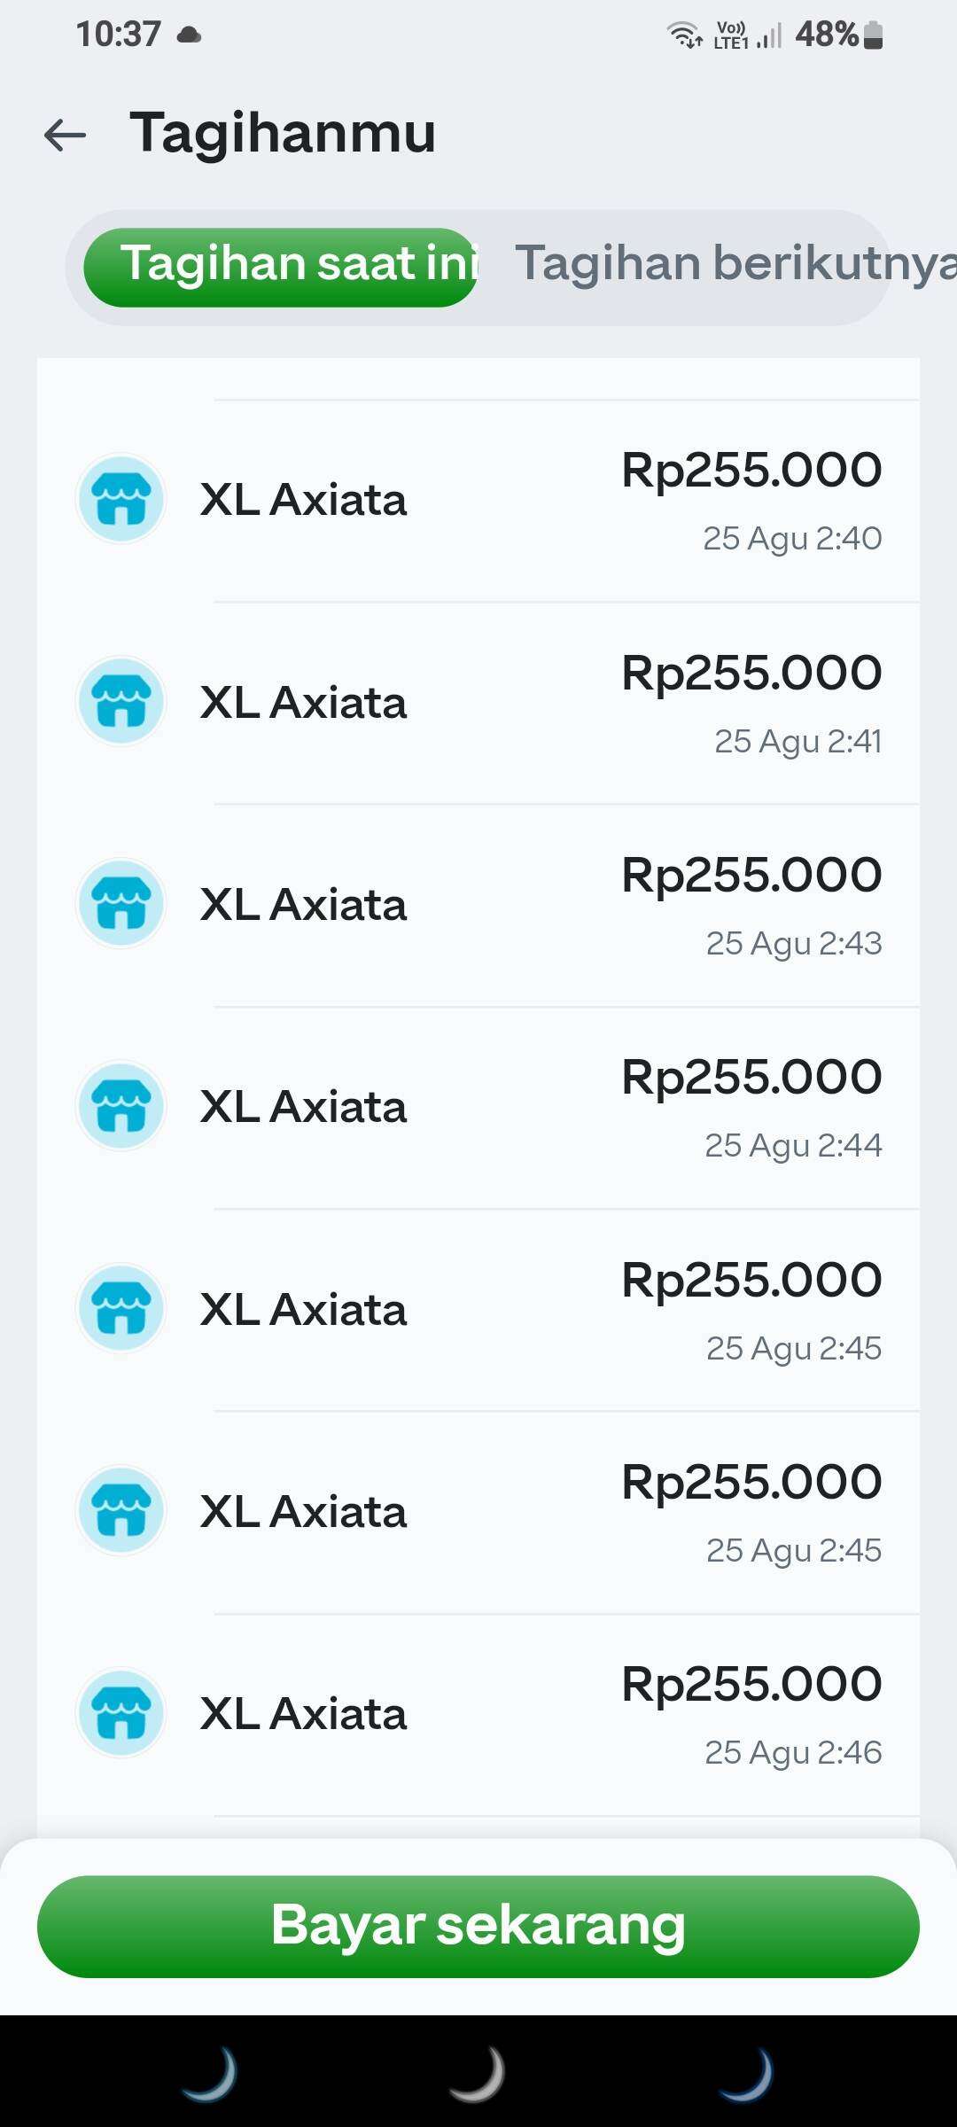The image size is (957, 2127).
Task: Switch to Tagihan saat ini tab
Action: point(282,266)
